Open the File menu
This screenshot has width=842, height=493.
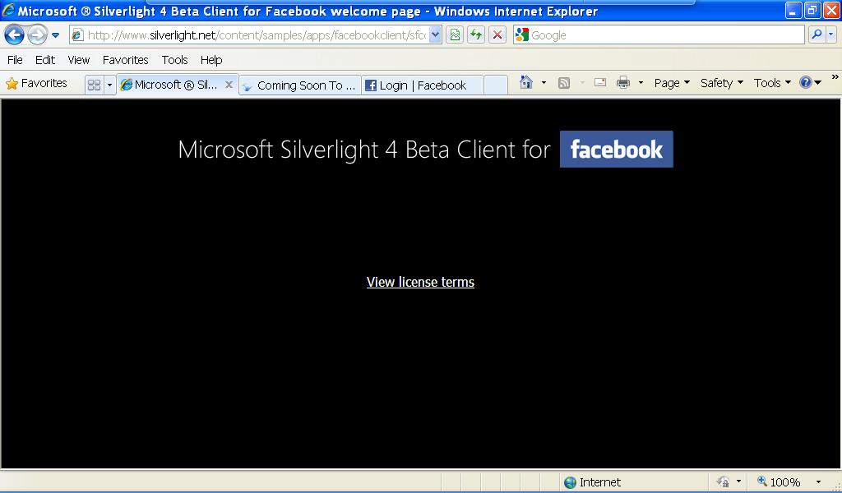[15, 60]
